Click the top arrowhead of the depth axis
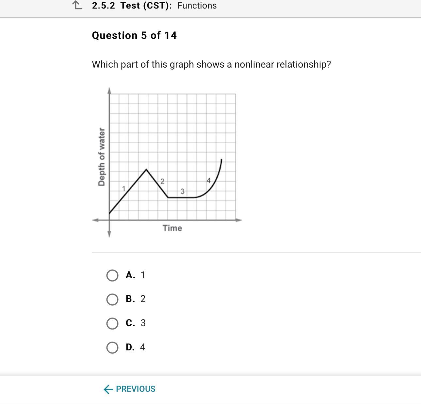The height and width of the screenshot is (404, 421). point(109,90)
